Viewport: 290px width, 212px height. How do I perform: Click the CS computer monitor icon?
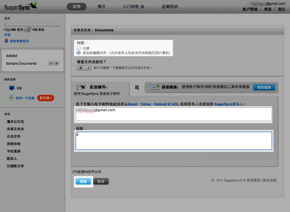pos(12,88)
